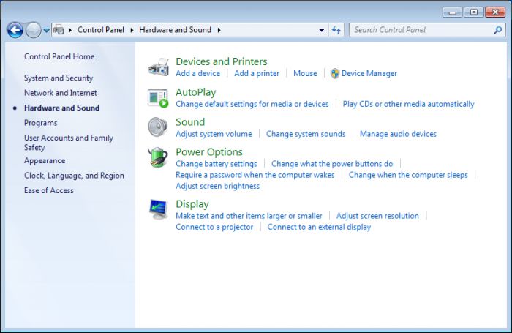This screenshot has height=333, width=512.
Task: Open Appearance category
Action: coord(45,161)
